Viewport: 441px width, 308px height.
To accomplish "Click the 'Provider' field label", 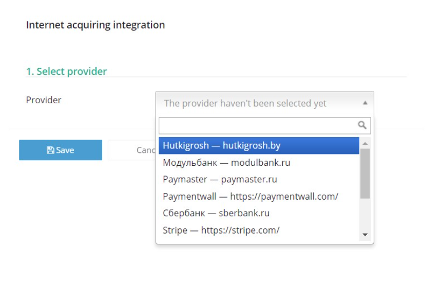I will click(x=44, y=100).
